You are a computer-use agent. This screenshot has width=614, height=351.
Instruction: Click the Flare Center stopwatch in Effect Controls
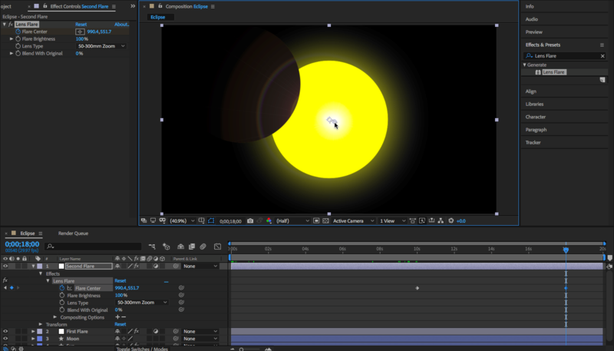18,31
